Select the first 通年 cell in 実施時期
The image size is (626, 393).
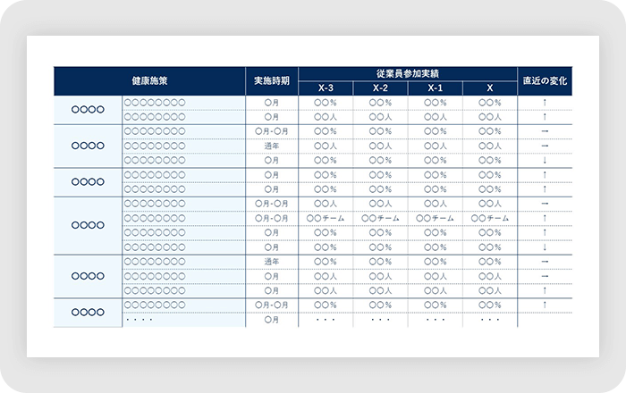(272, 146)
